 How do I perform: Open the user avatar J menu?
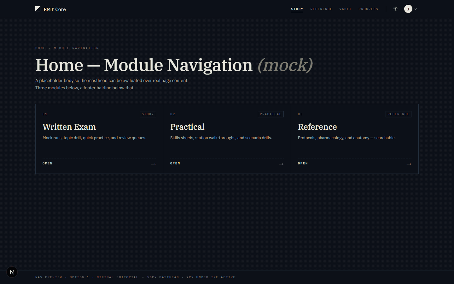[408, 9]
